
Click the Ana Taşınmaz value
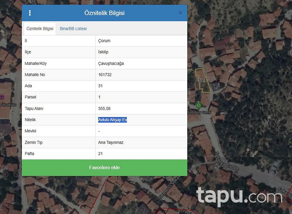[x=111, y=143]
